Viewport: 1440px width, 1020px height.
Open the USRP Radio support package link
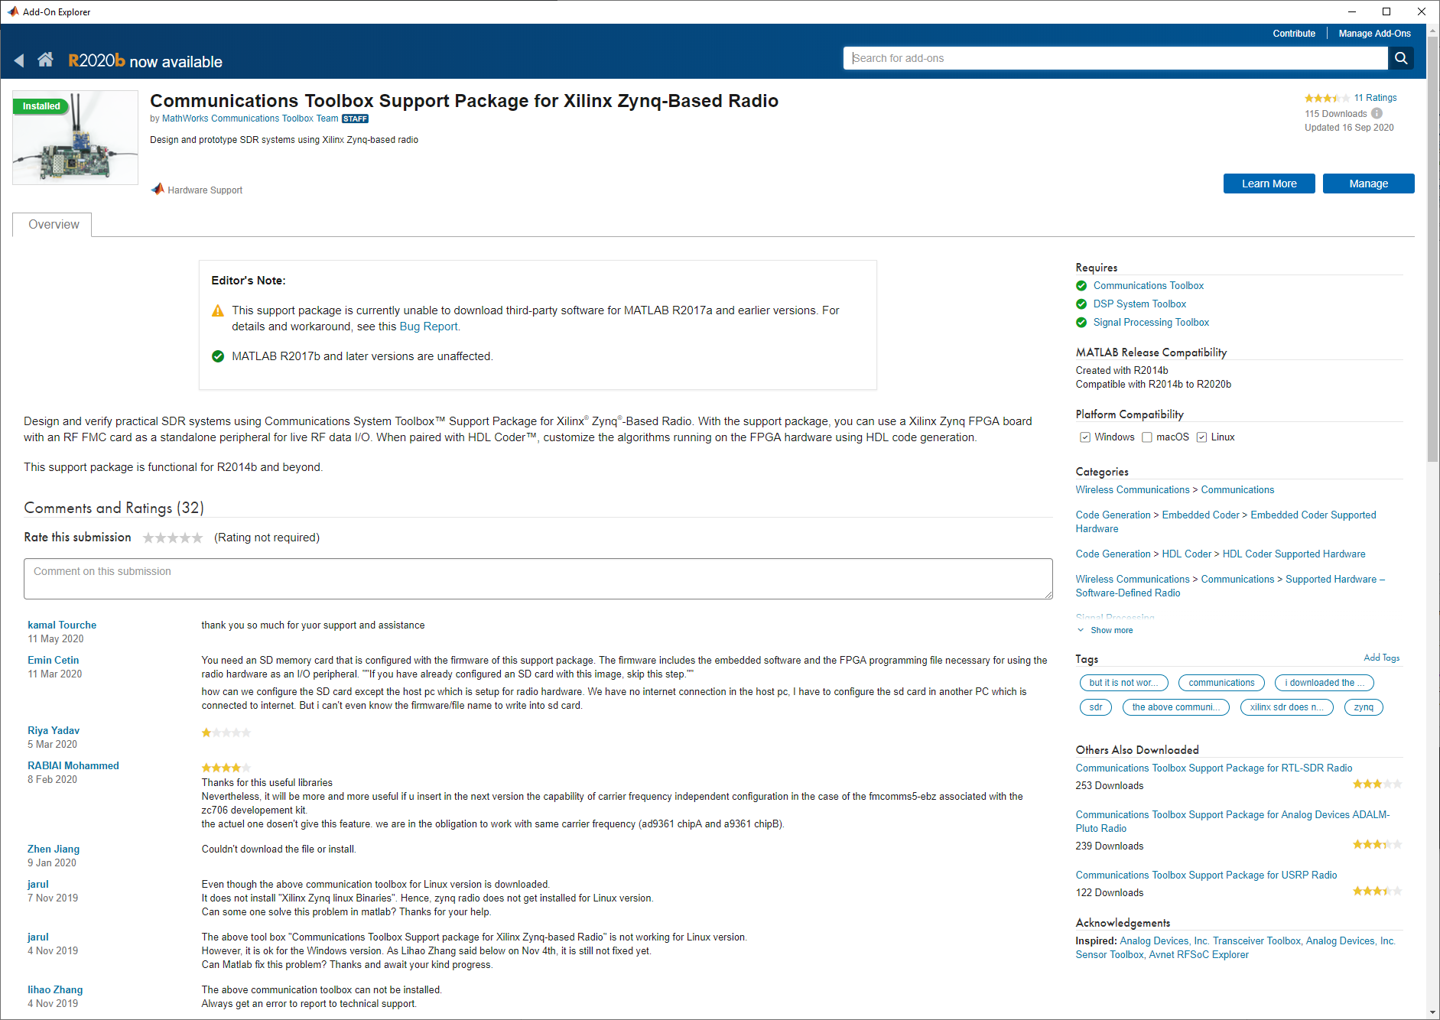pos(1206,875)
